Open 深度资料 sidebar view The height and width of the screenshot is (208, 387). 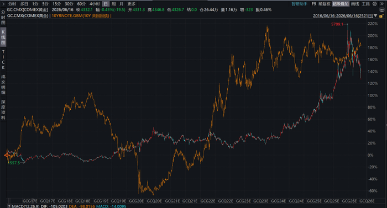(x=3, y=110)
